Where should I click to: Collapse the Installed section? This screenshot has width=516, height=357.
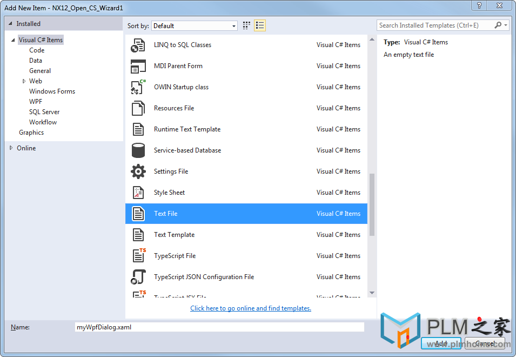[x=10, y=24]
